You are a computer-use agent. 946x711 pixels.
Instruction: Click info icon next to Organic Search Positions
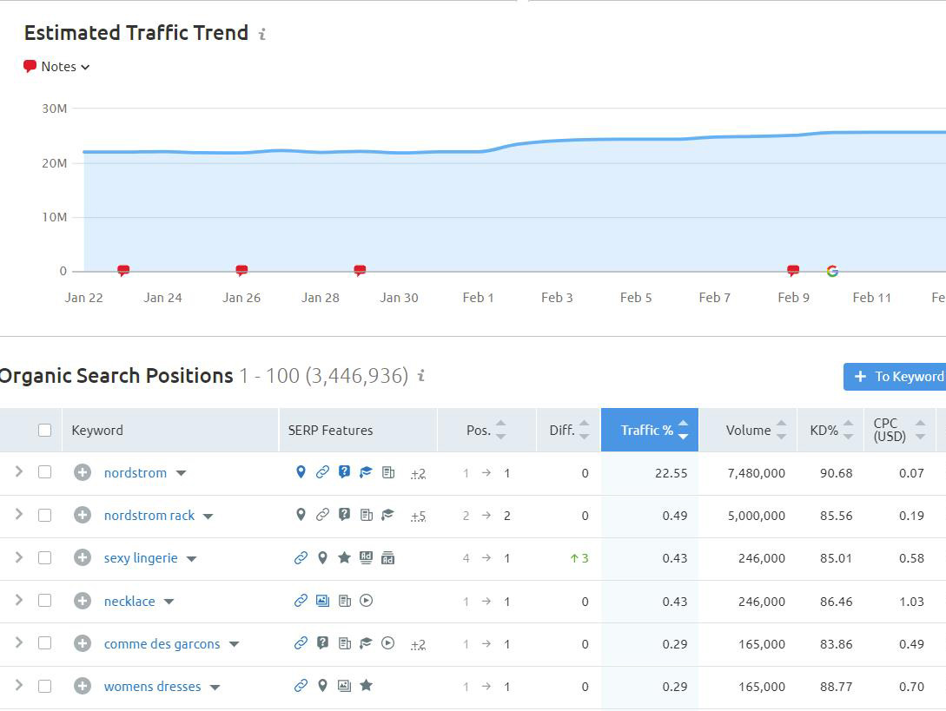(x=421, y=376)
